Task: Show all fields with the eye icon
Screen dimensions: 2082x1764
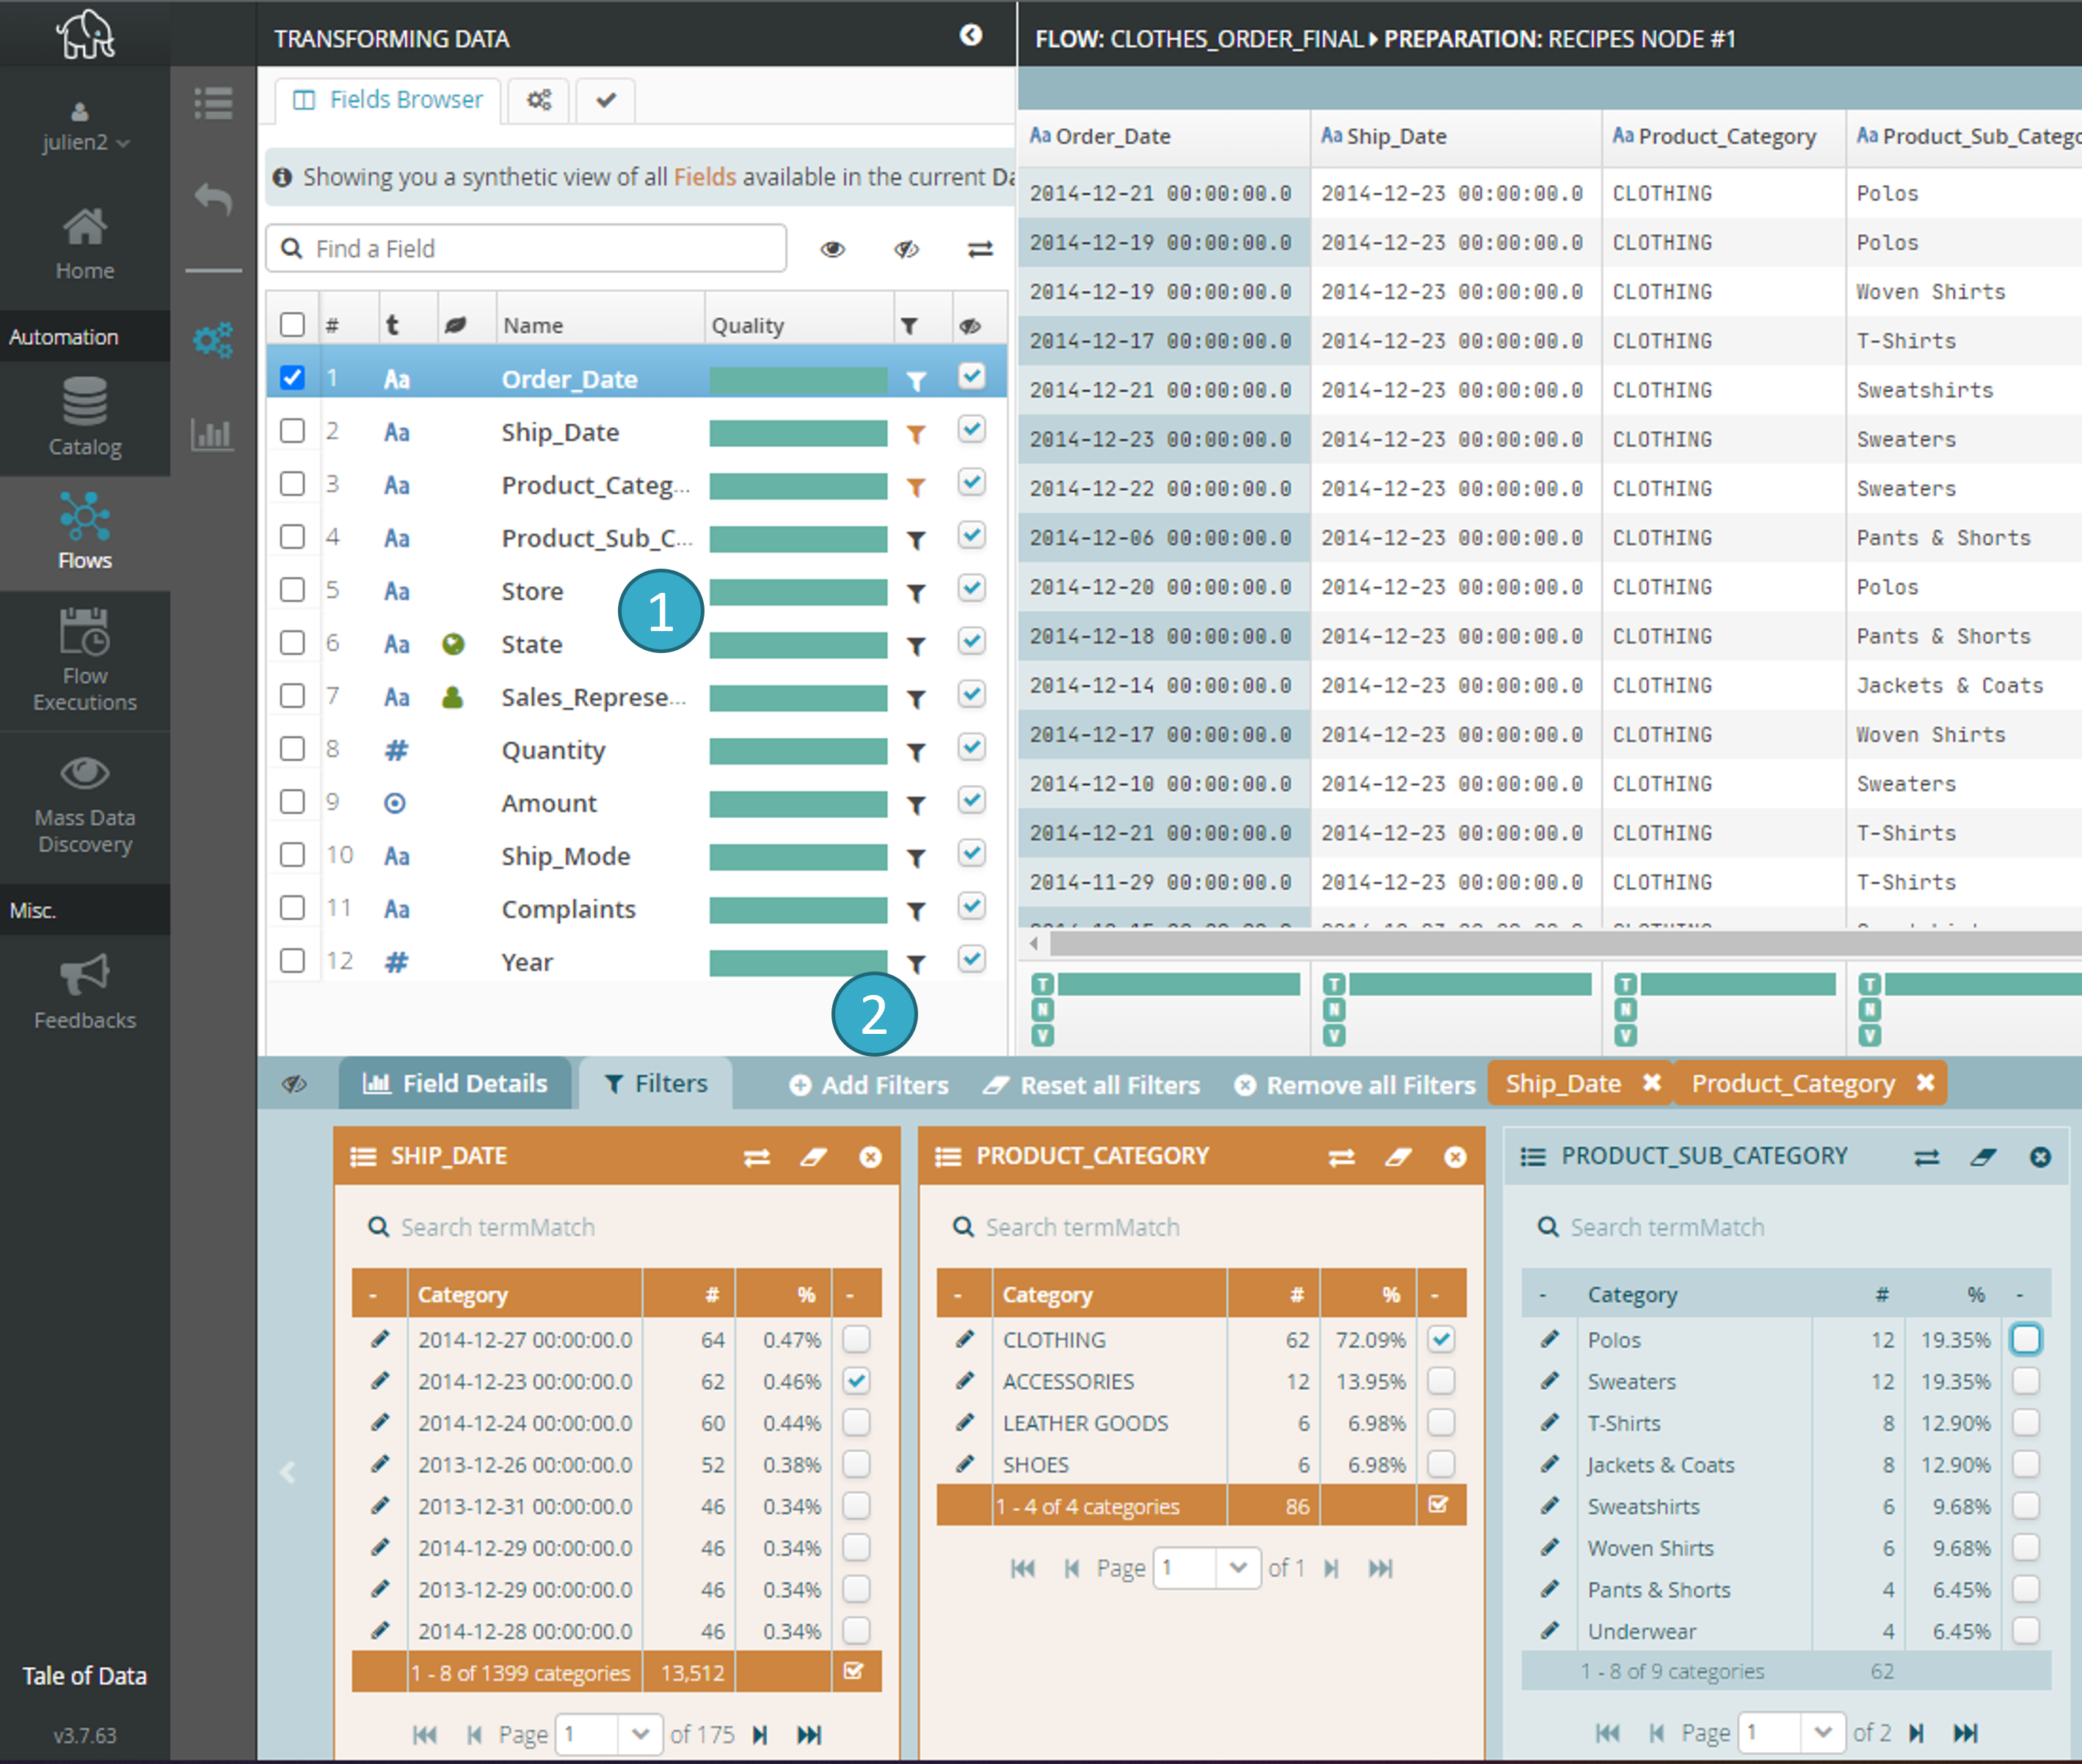Action: coord(832,249)
